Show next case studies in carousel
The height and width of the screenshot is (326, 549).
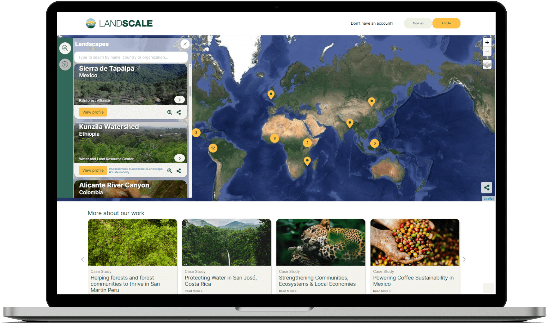pyautogui.click(x=464, y=259)
